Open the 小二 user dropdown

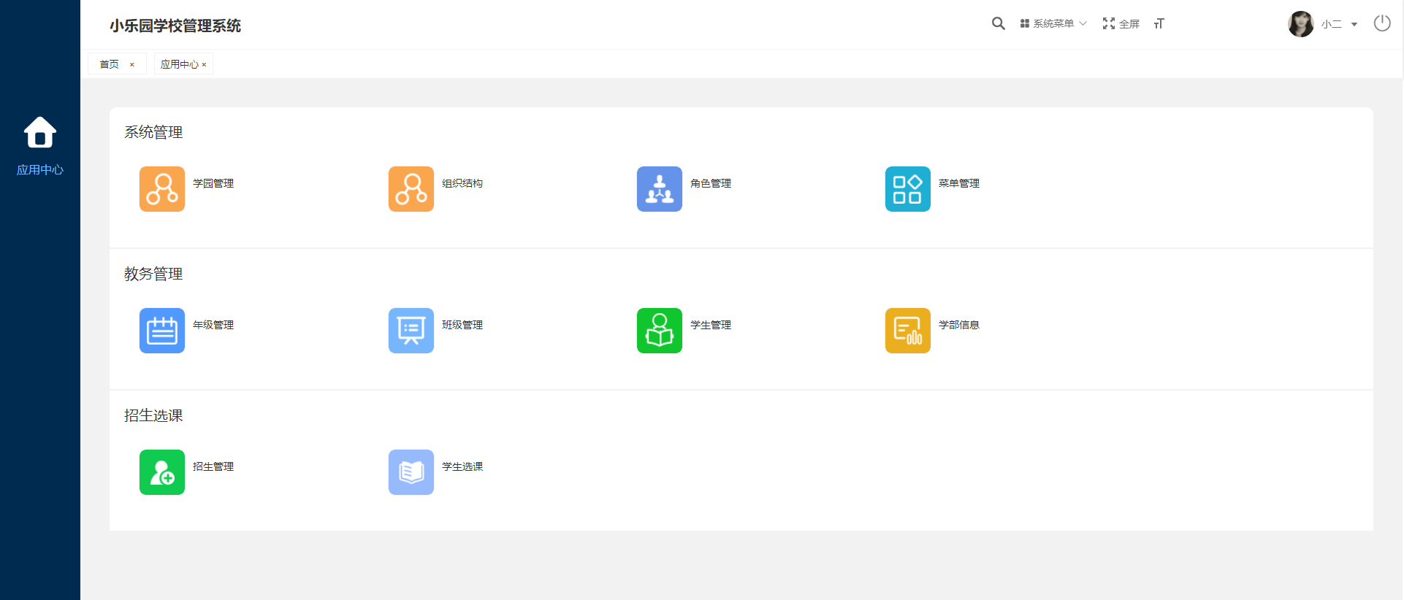pos(1339,24)
